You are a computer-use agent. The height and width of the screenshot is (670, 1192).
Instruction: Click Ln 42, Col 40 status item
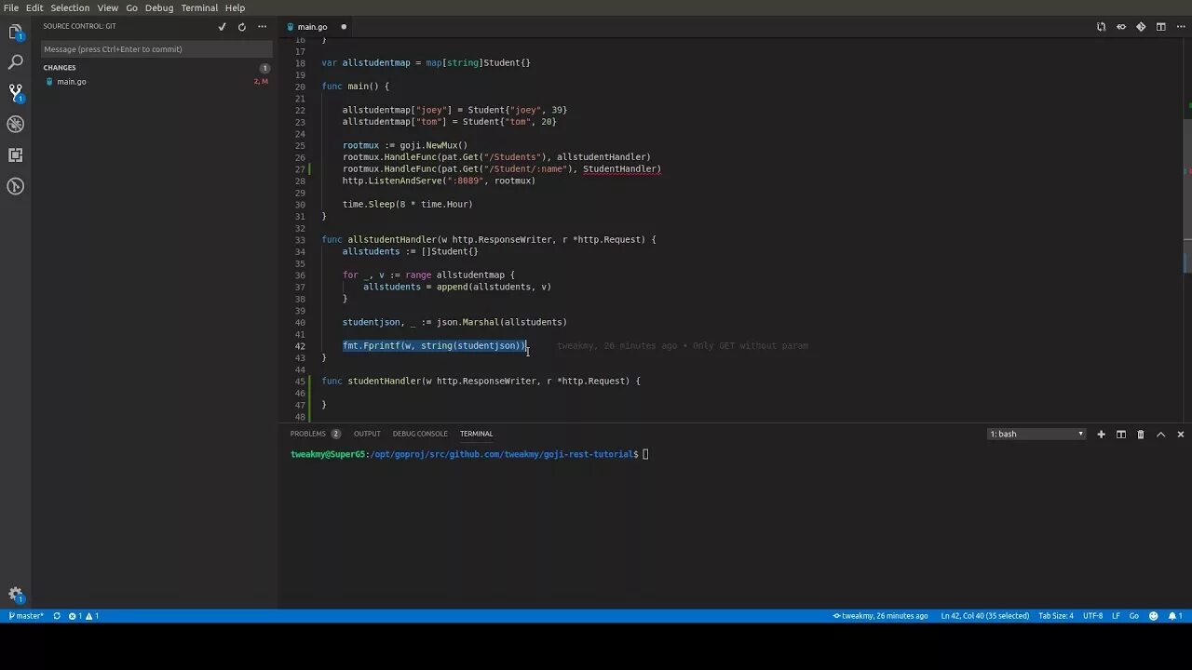click(x=984, y=616)
